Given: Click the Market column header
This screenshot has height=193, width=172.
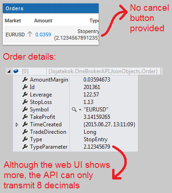Looking at the screenshot, I should (13, 21).
